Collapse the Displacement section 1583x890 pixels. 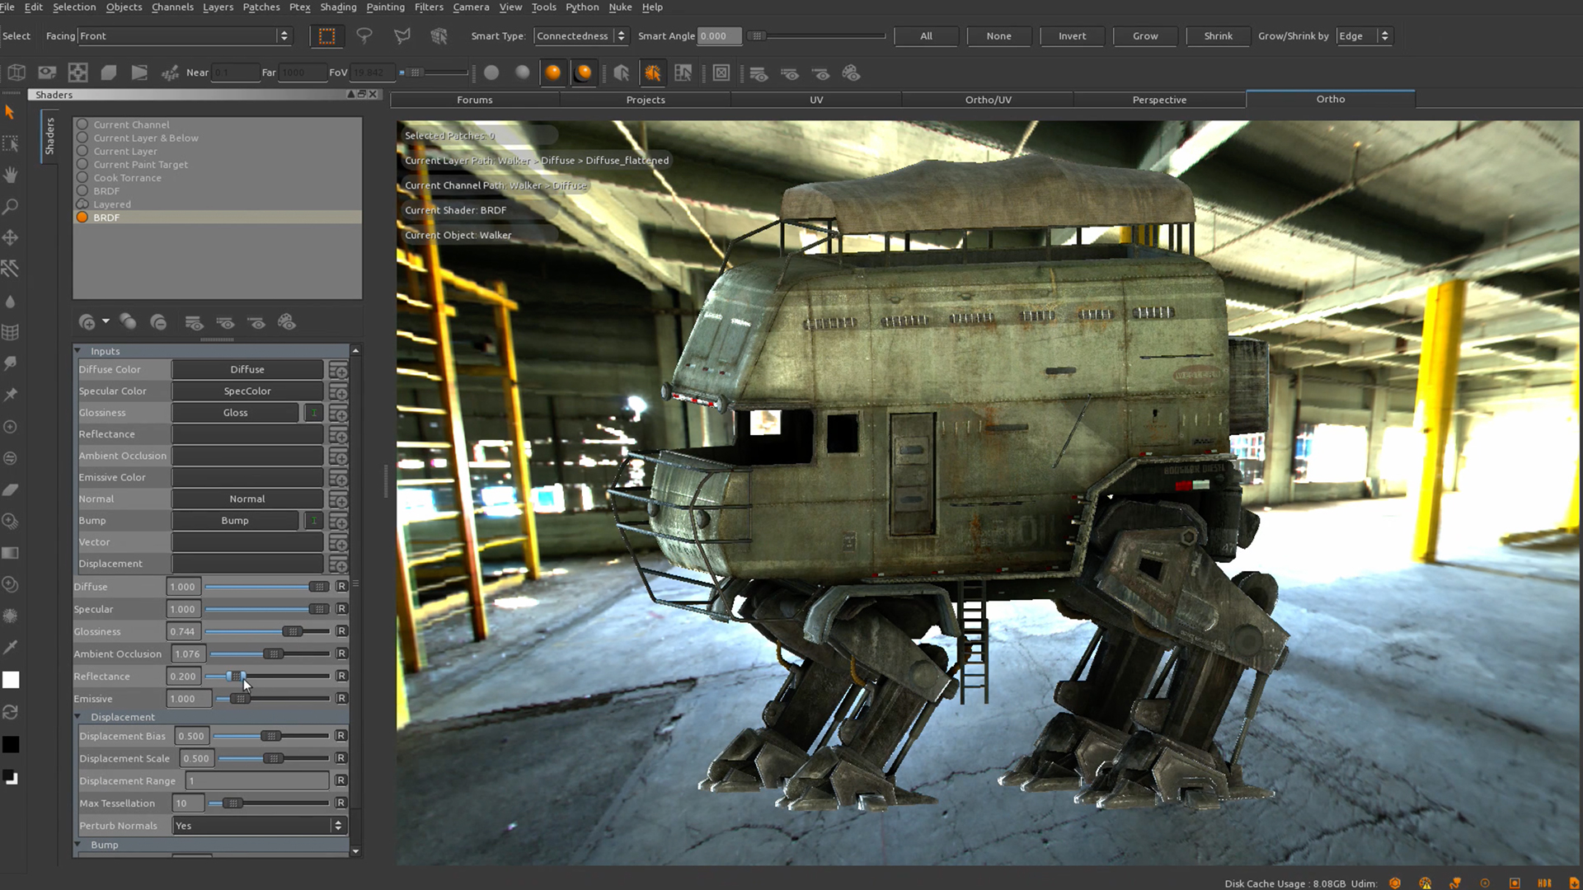(78, 717)
